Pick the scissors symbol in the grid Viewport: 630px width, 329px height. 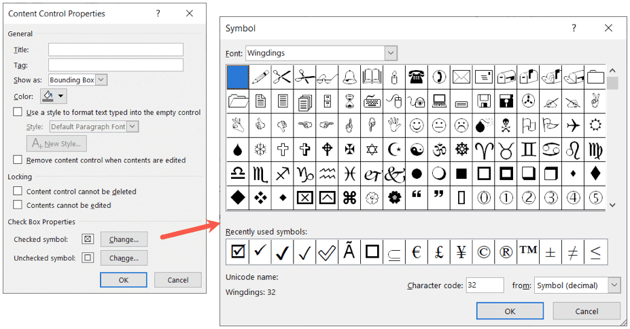[x=283, y=77]
